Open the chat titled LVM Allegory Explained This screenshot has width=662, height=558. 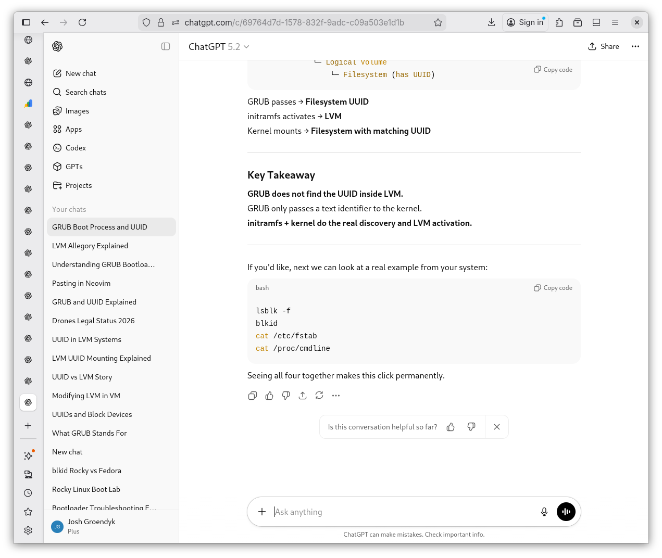[x=90, y=246]
